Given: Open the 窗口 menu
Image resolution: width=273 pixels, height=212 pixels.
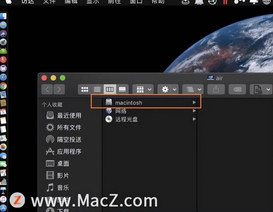Looking at the screenshot, I should (136, 2).
